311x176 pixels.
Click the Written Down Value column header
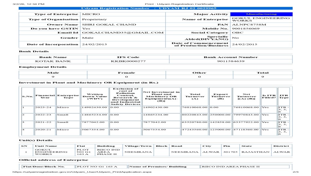tap(95, 96)
